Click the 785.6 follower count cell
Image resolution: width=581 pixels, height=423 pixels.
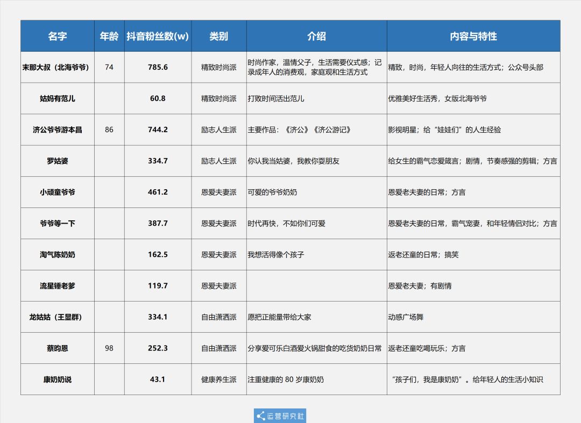pyautogui.click(x=158, y=67)
